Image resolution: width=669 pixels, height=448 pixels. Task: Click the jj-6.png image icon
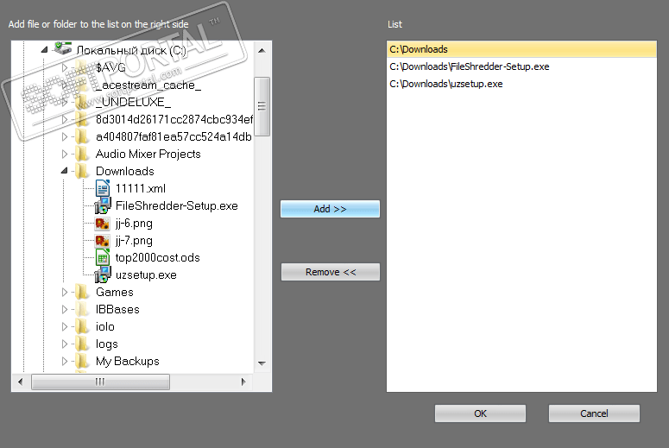pos(103,223)
